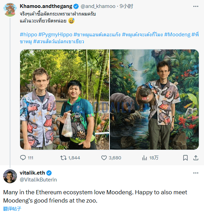Open Khamoo.andthegang profile avatar
Image resolution: width=204 pixels, height=215 pixels.
click(x=10, y=10)
